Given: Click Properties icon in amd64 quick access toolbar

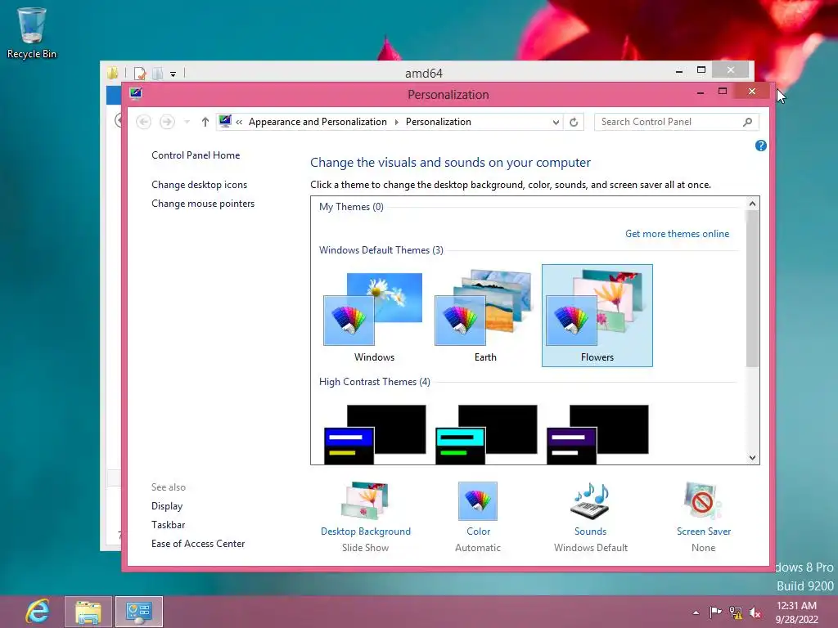Looking at the screenshot, I should point(139,73).
